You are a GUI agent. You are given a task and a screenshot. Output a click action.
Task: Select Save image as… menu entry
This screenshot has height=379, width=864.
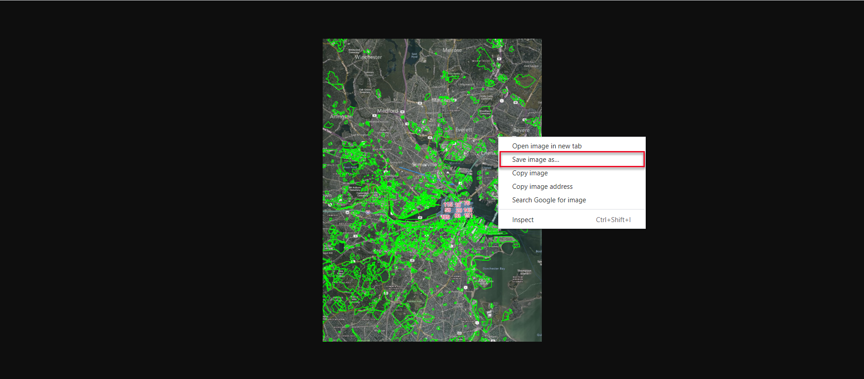click(x=535, y=160)
